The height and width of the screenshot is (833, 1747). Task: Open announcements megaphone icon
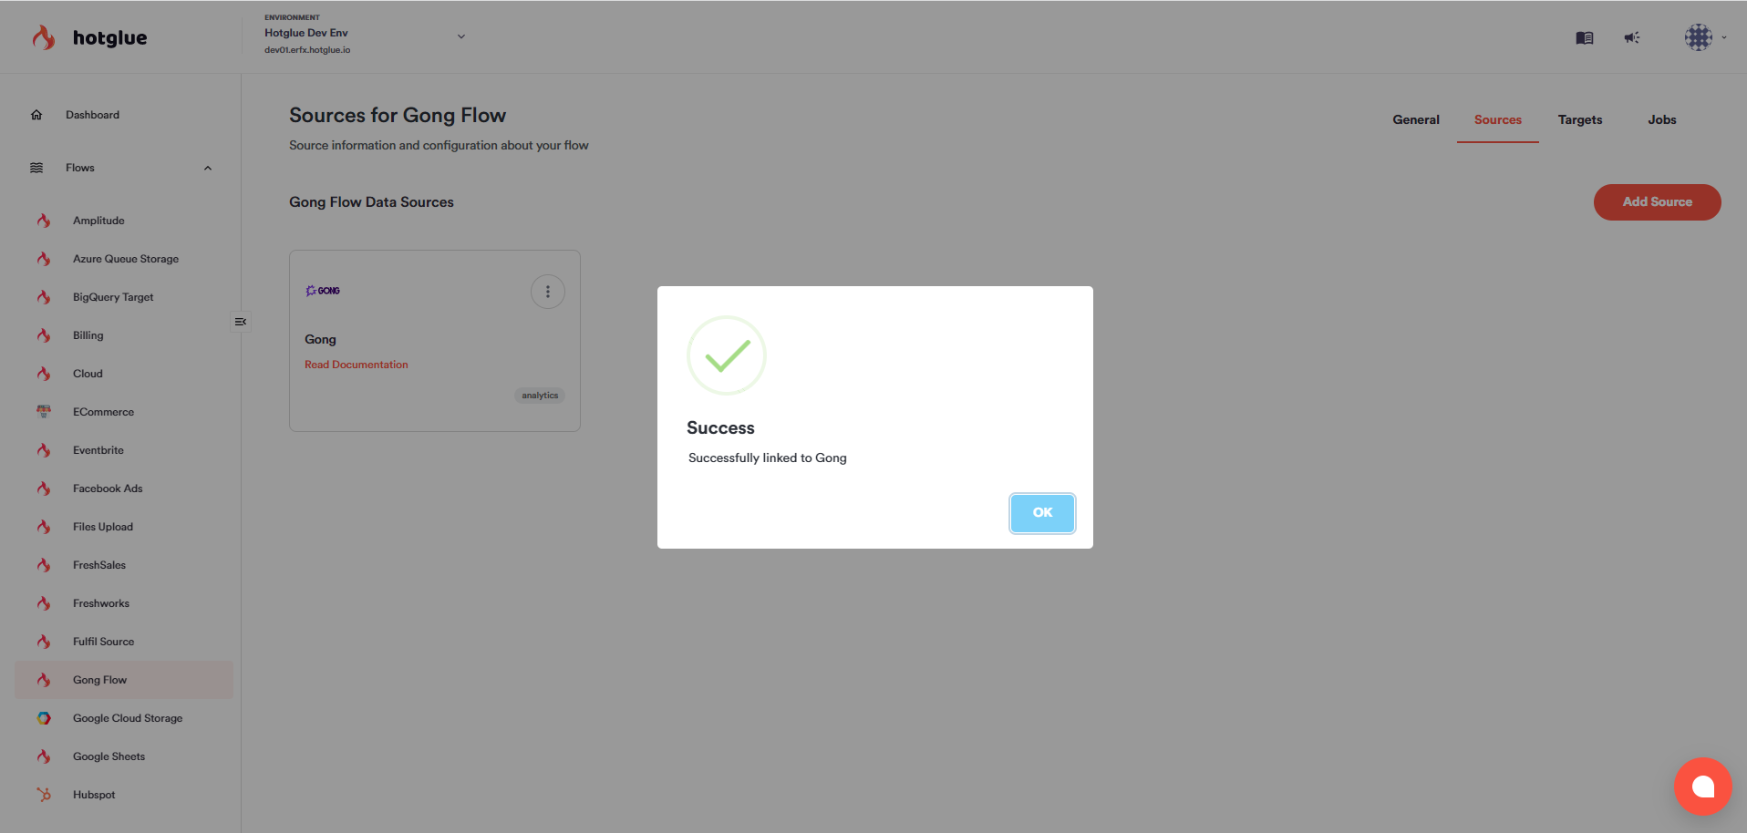click(1632, 37)
